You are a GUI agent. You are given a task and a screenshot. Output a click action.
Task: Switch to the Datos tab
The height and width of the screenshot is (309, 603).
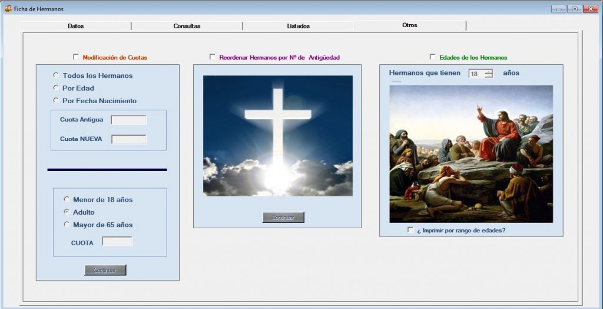[x=76, y=26]
